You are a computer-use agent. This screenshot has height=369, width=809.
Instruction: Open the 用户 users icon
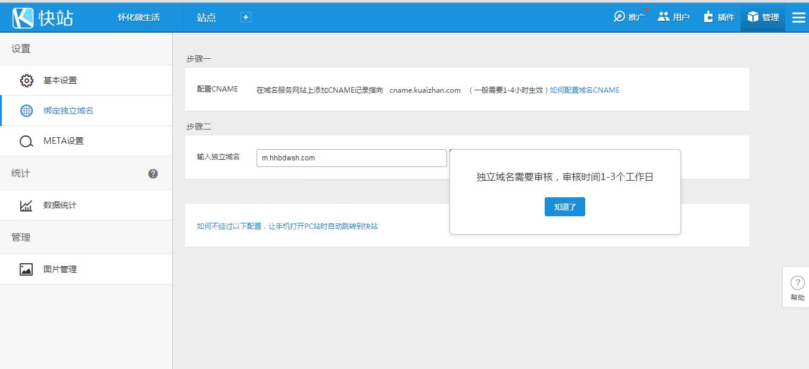[663, 17]
